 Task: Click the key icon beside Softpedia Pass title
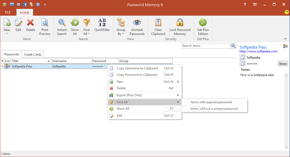coord(285,46)
